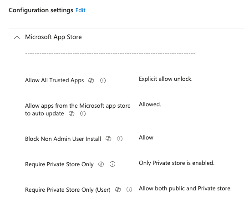Screen dimensions: 244x204
Task: Click Copilot icon next to auto update setting
Action: click(71, 114)
